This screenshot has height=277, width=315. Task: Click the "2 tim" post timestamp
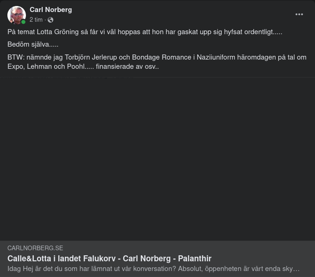(36, 20)
